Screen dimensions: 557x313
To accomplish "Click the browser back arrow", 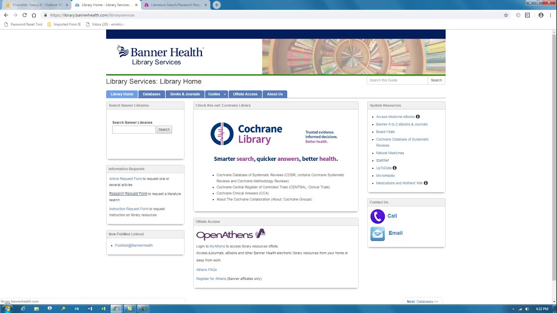I will click(x=6, y=15).
